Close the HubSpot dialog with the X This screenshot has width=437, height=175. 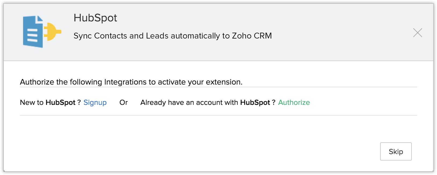417,33
